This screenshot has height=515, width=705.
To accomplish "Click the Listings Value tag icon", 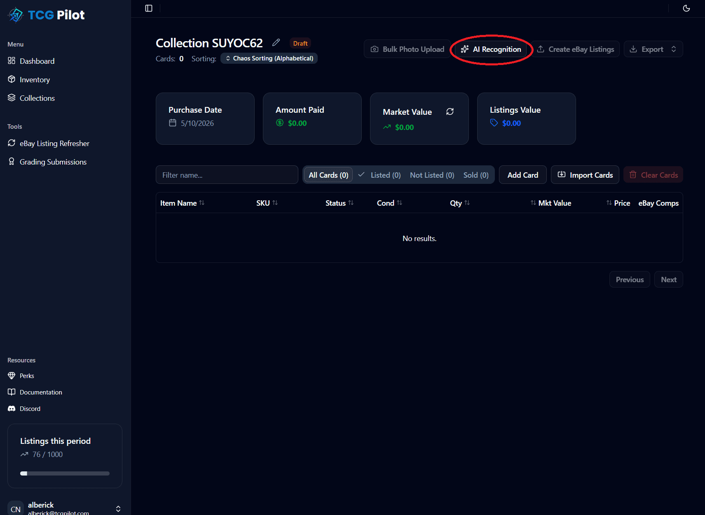I will [x=494, y=123].
